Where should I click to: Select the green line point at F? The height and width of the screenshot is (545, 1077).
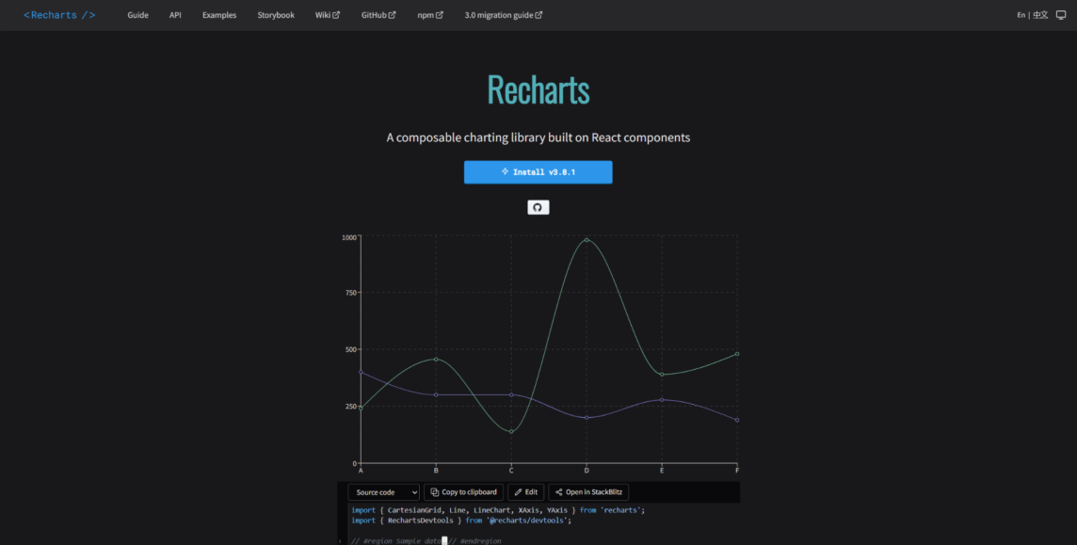tap(737, 354)
